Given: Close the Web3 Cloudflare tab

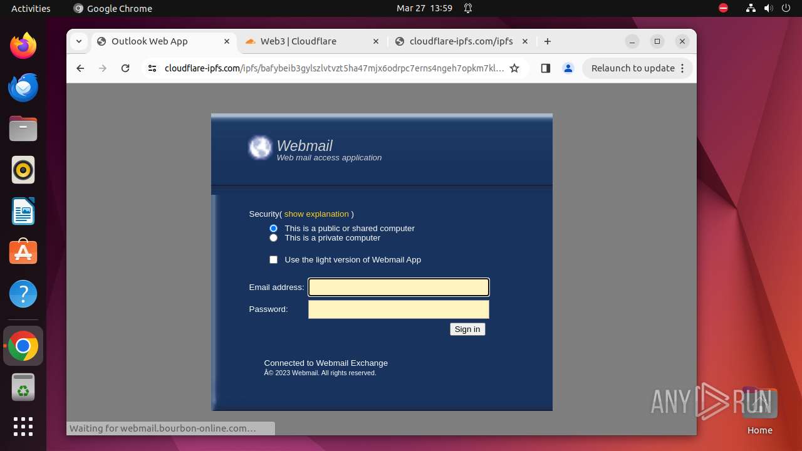Looking at the screenshot, I should [376, 41].
